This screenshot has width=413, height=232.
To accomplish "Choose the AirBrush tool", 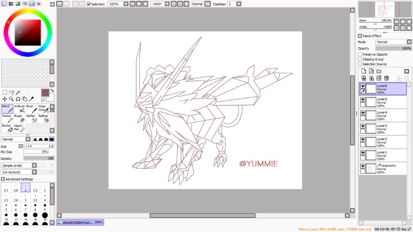I will pyautogui.click(x=19, y=109).
